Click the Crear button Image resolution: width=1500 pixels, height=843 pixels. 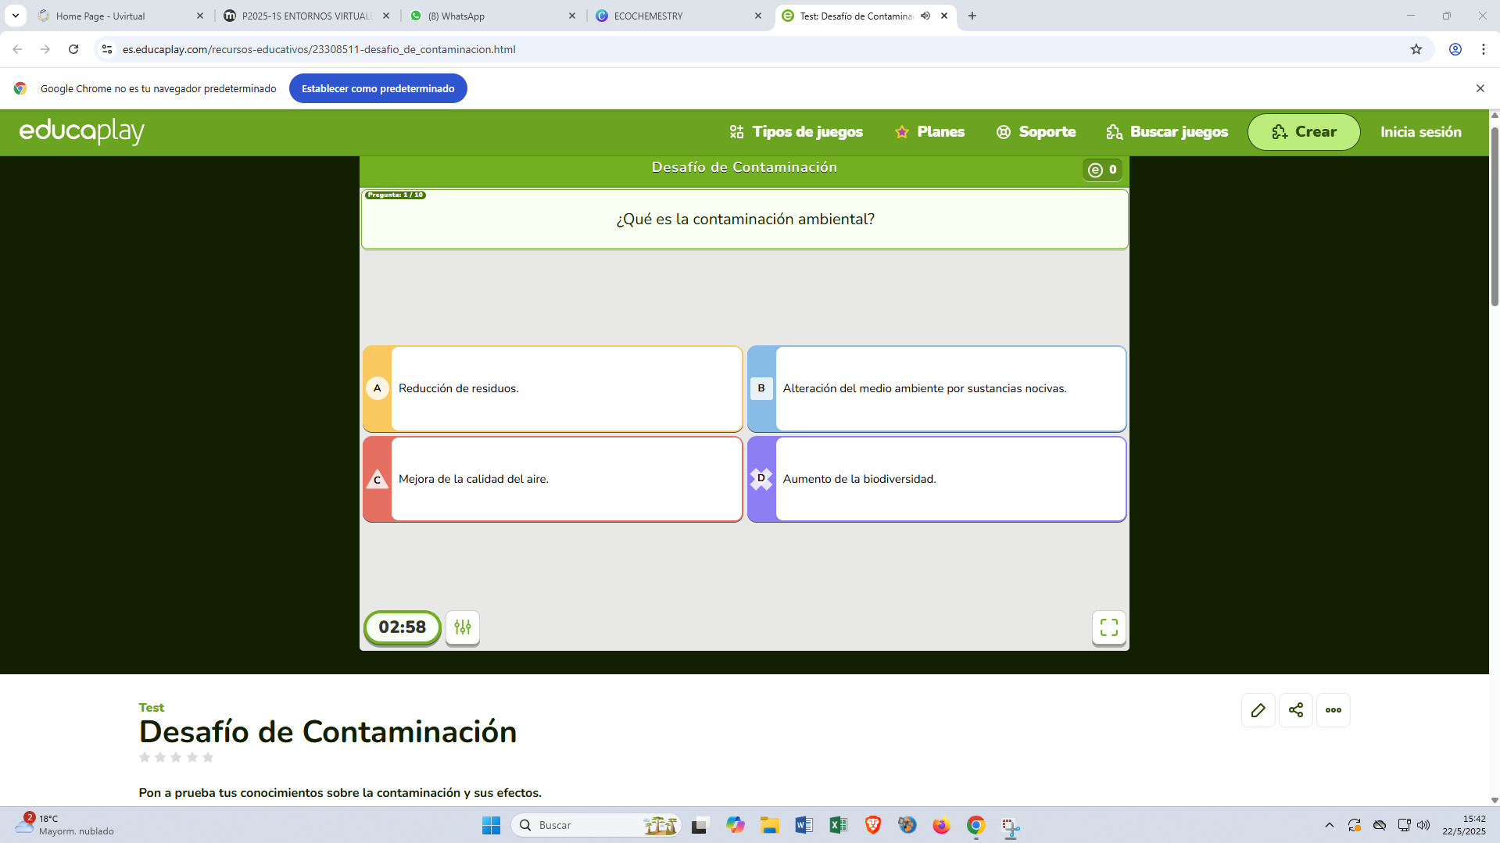tap(1303, 132)
